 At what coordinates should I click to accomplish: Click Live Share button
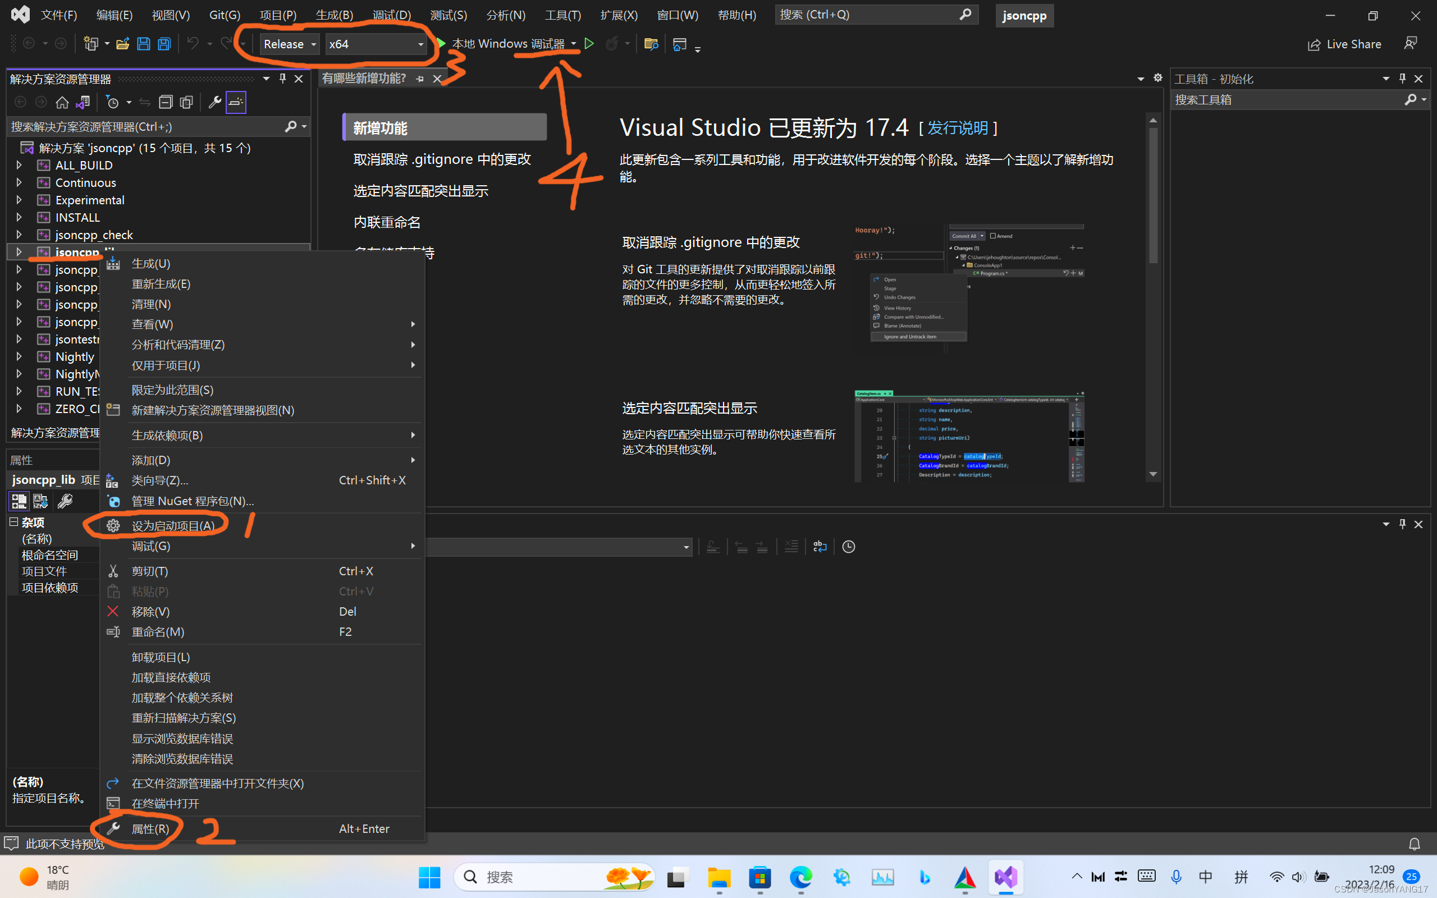pos(1345,44)
